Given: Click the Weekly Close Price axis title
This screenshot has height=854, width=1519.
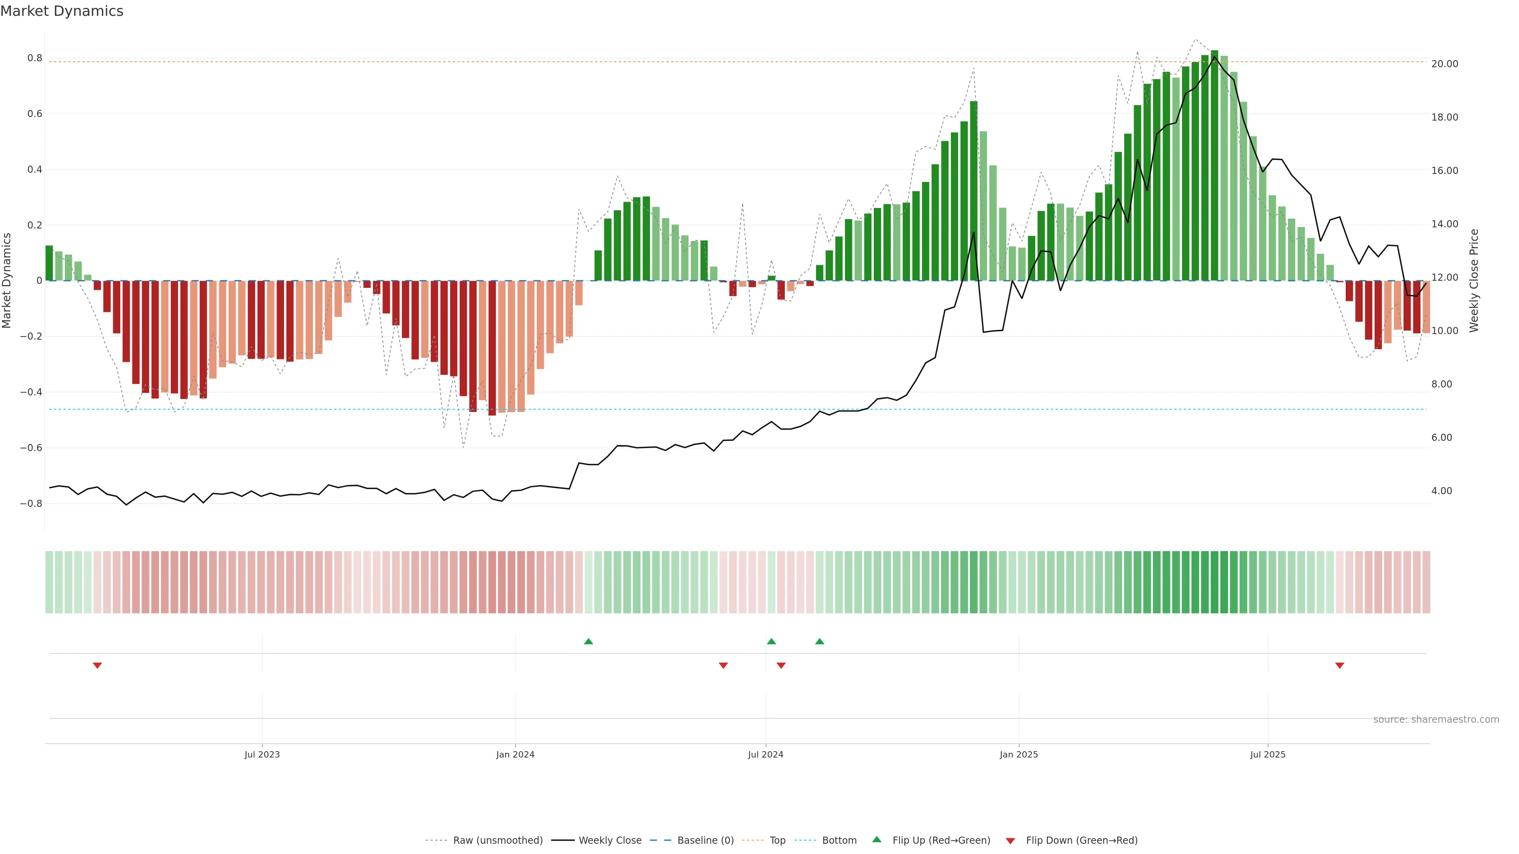Looking at the screenshot, I should (1474, 281).
